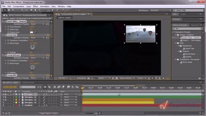Toggle the Inset Video - framed effect
The image size is (206, 116).
point(5,21)
